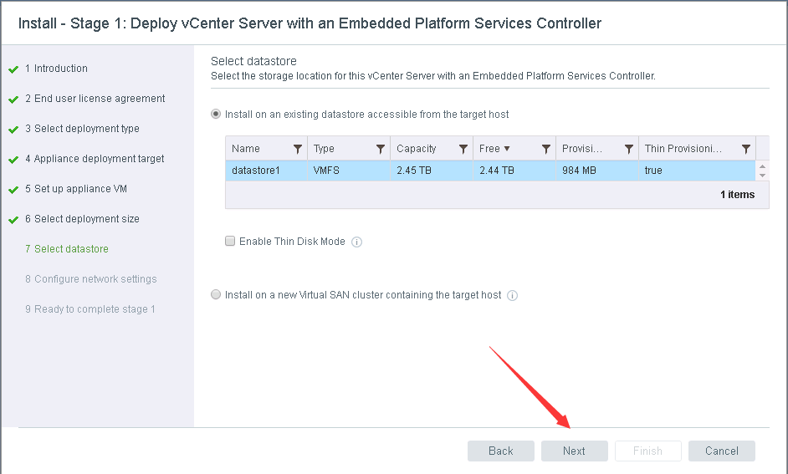Click the Back button
This screenshot has width=788, height=474.
point(500,451)
